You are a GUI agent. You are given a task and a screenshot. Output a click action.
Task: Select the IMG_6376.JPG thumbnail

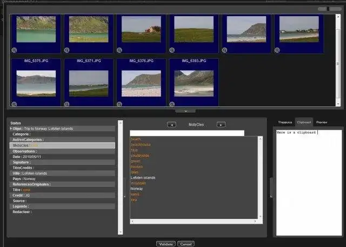tap(141, 83)
